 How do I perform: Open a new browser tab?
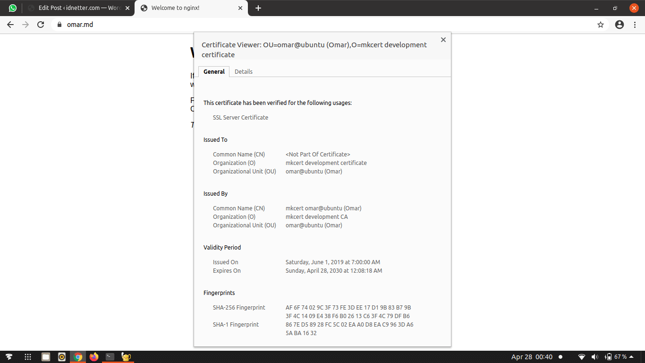[x=258, y=8]
